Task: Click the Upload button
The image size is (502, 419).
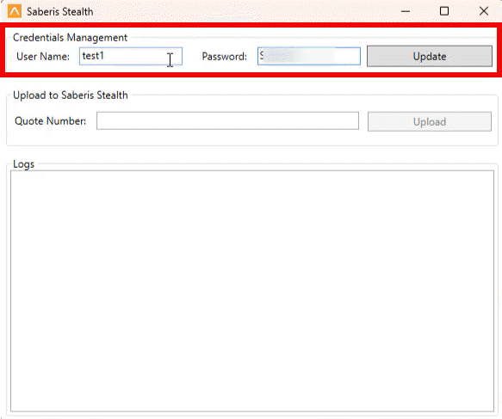Action: (430, 121)
